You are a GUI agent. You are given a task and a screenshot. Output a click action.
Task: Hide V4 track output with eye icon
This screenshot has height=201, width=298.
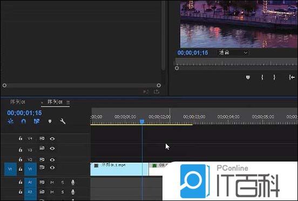(x=52, y=139)
